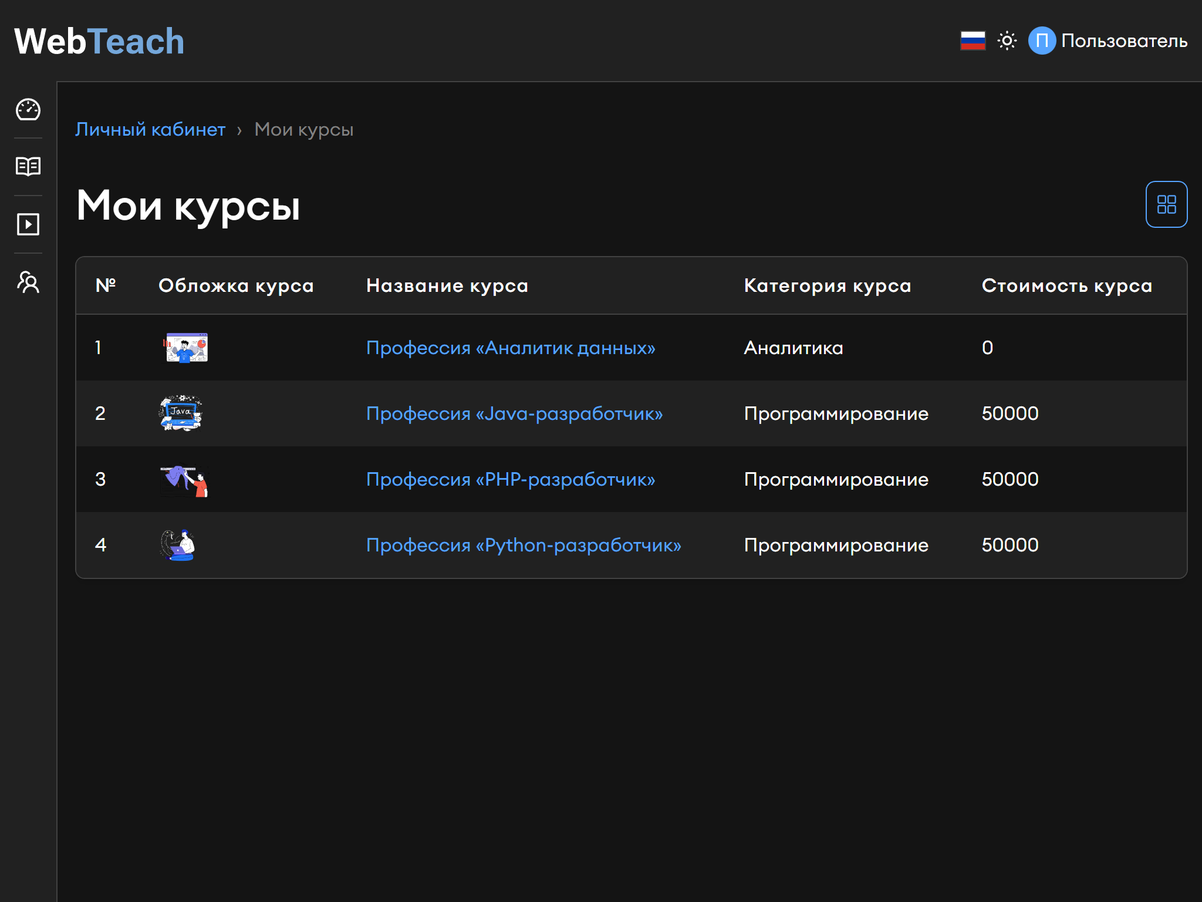Click the PHP course cover thumbnail
The image size is (1202, 902).
point(184,481)
